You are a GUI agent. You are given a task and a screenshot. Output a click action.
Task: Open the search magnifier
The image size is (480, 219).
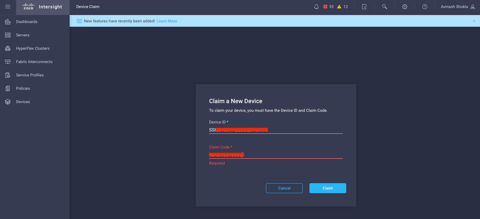tap(384, 7)
